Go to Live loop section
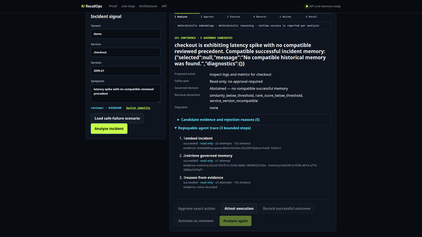The height and width of the screenshot is (237, 422). click(128, 6)
